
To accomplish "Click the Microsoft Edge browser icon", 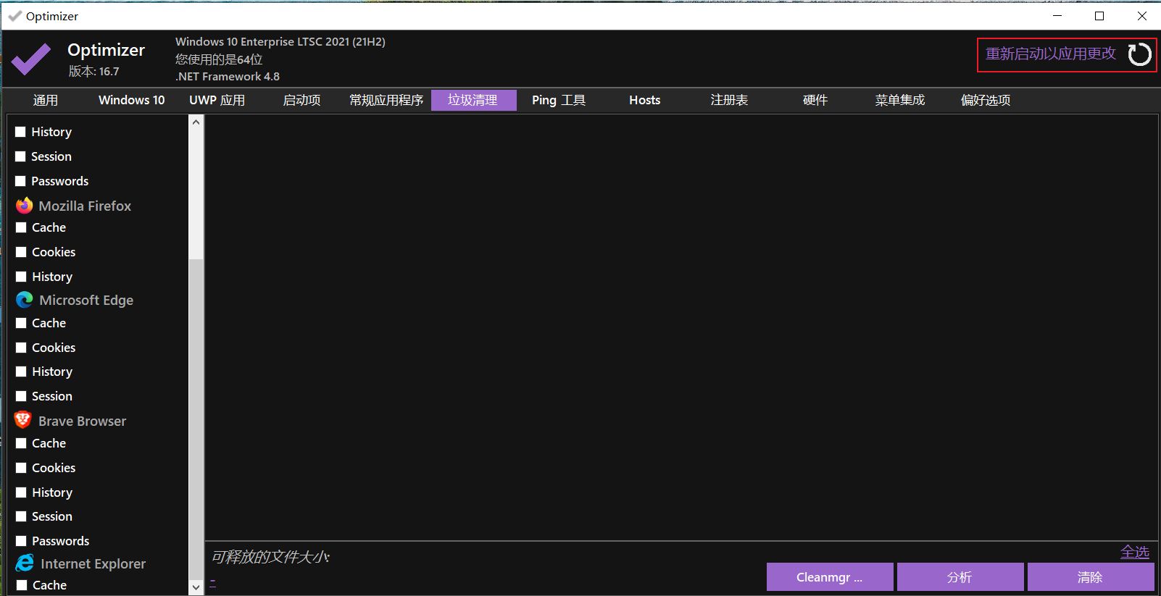I will pos(25,300).
